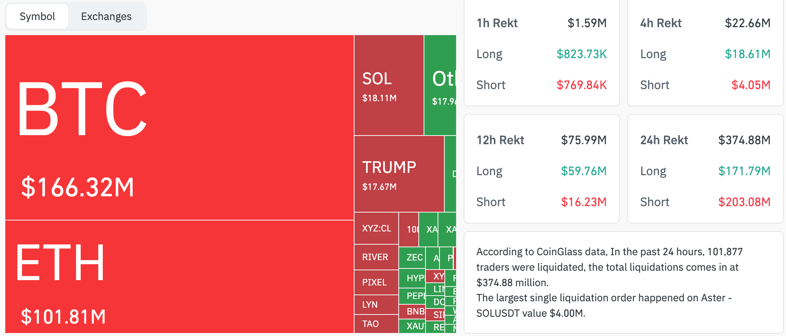Click the green XAUT tile

(412, 326)
